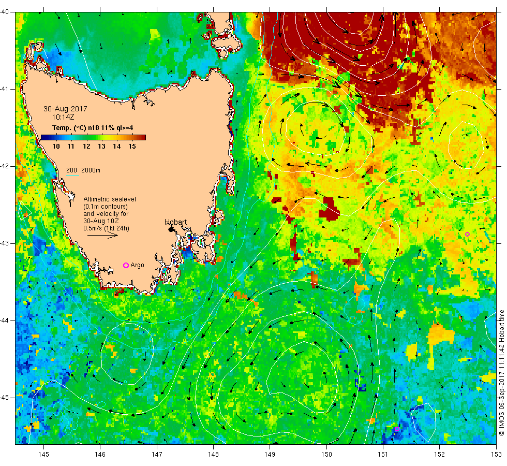Click the Argo float marker near 151.2E 45.4S

[397, 429]
